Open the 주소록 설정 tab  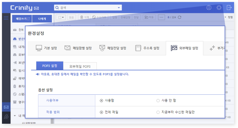(147, 48)
